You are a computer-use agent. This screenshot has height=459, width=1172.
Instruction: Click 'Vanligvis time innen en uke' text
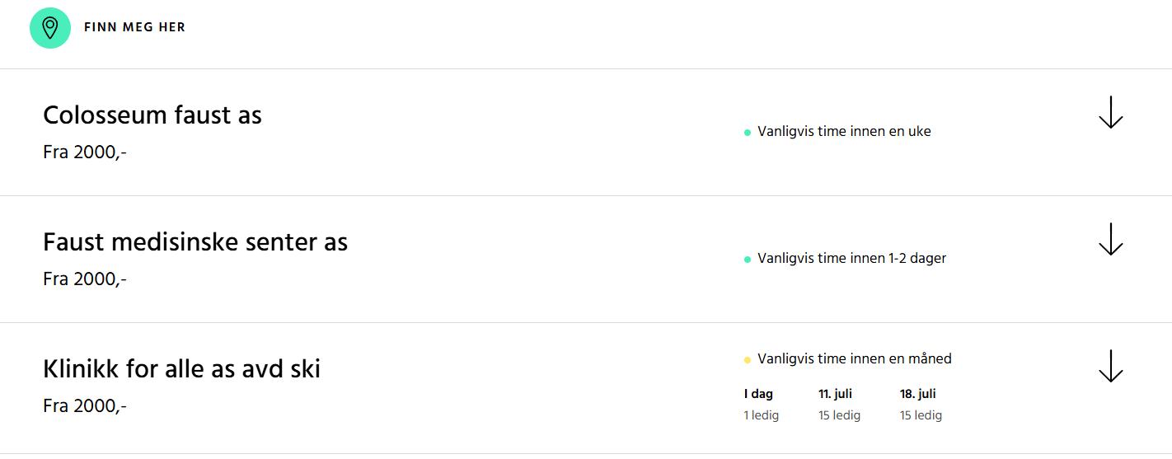[844, 132]
